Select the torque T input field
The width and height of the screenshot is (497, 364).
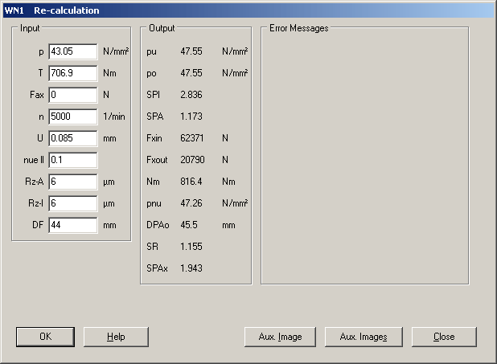click(x=72, y=73)
